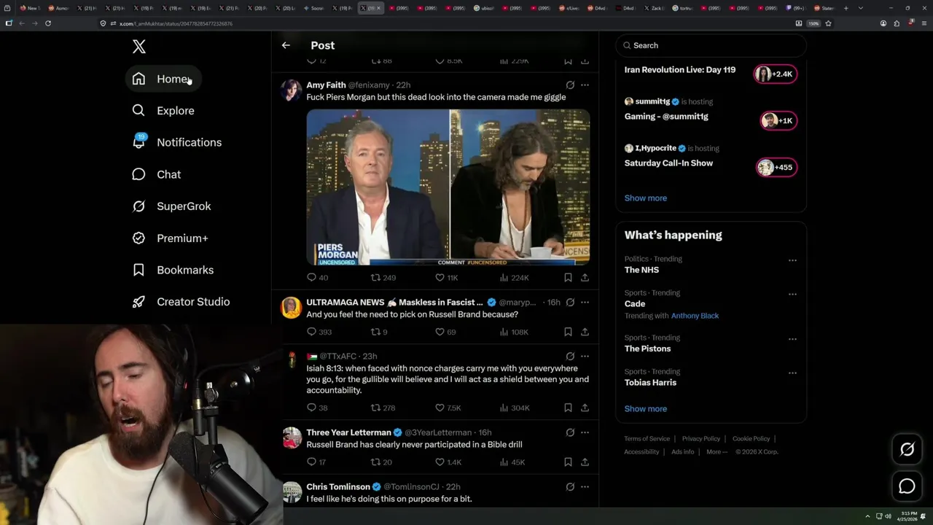Open more options on the @TTxAFC post

[585, 357]
